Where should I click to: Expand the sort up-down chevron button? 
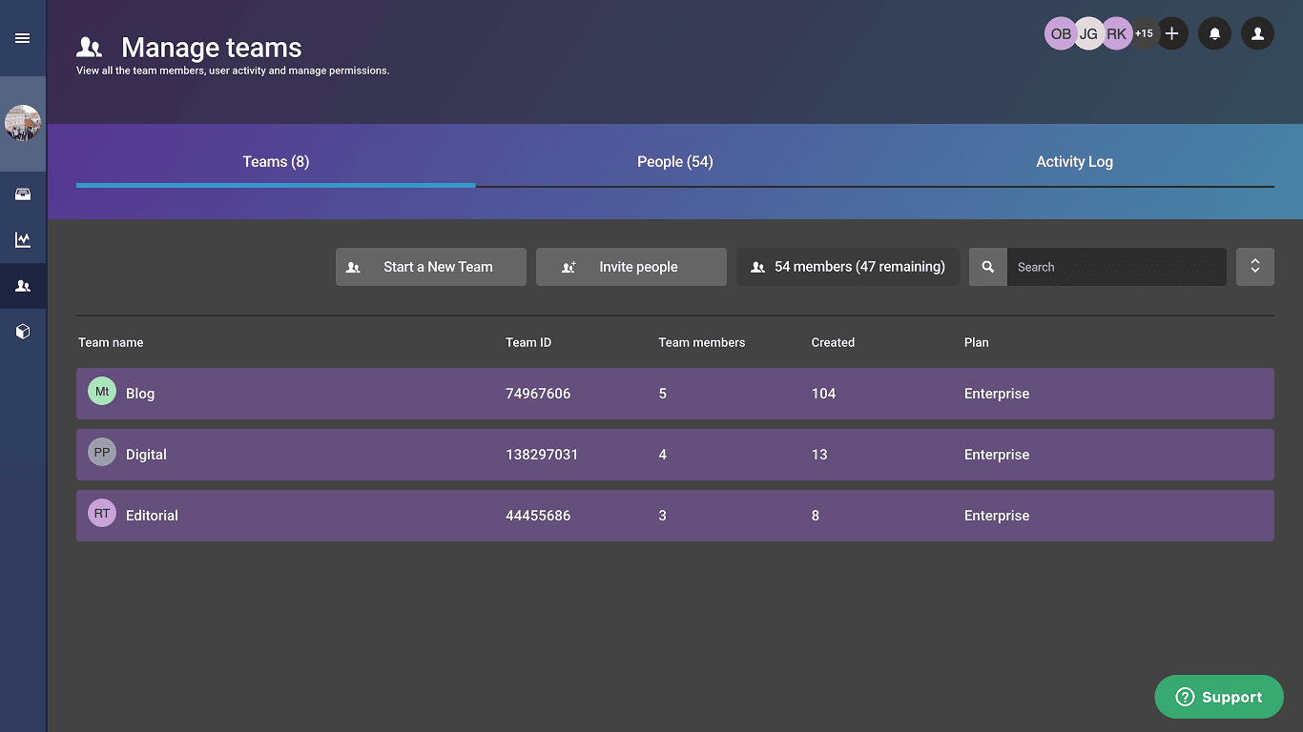[x=1255, y=267]
